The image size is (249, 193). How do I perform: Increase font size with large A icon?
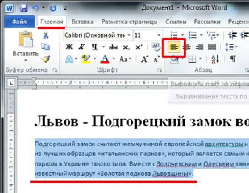[x=144, y=59]
